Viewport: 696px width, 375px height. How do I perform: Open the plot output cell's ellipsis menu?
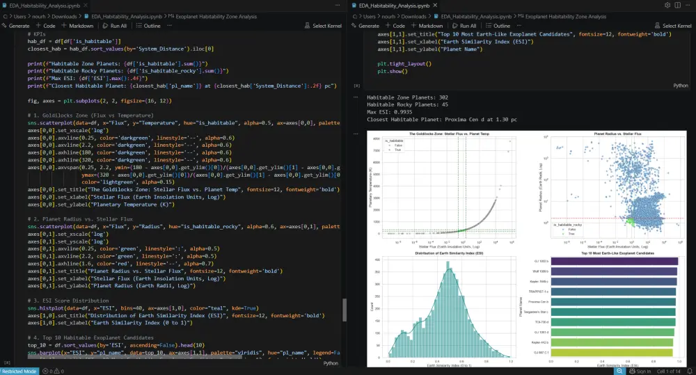point(356,134)
